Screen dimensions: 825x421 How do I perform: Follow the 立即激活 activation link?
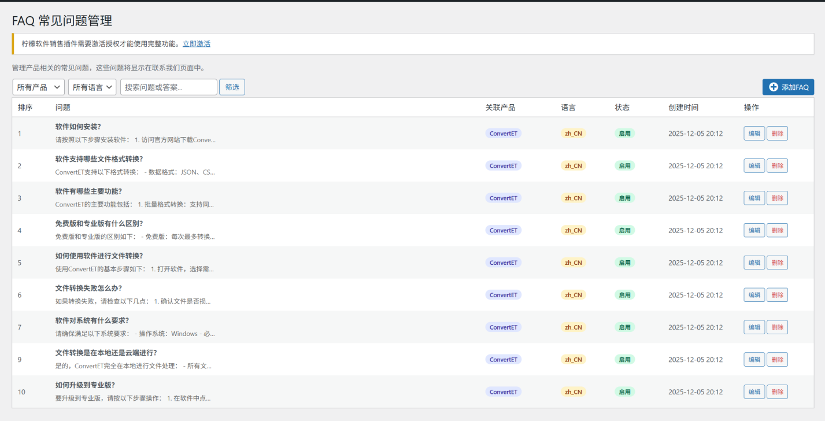tap(197, 44)
